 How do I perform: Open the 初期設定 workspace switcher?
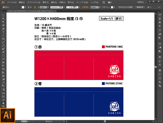click(141, 2)
